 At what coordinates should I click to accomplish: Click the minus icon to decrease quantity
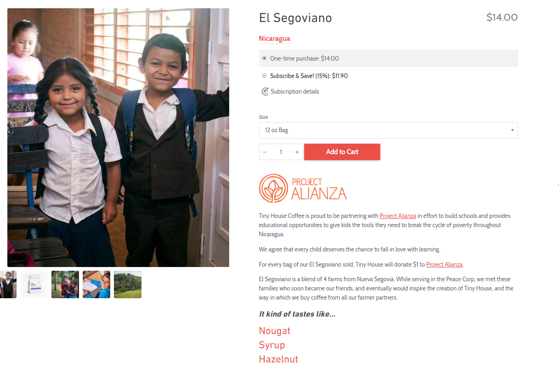pyautogui.click(x=265, y=152)
